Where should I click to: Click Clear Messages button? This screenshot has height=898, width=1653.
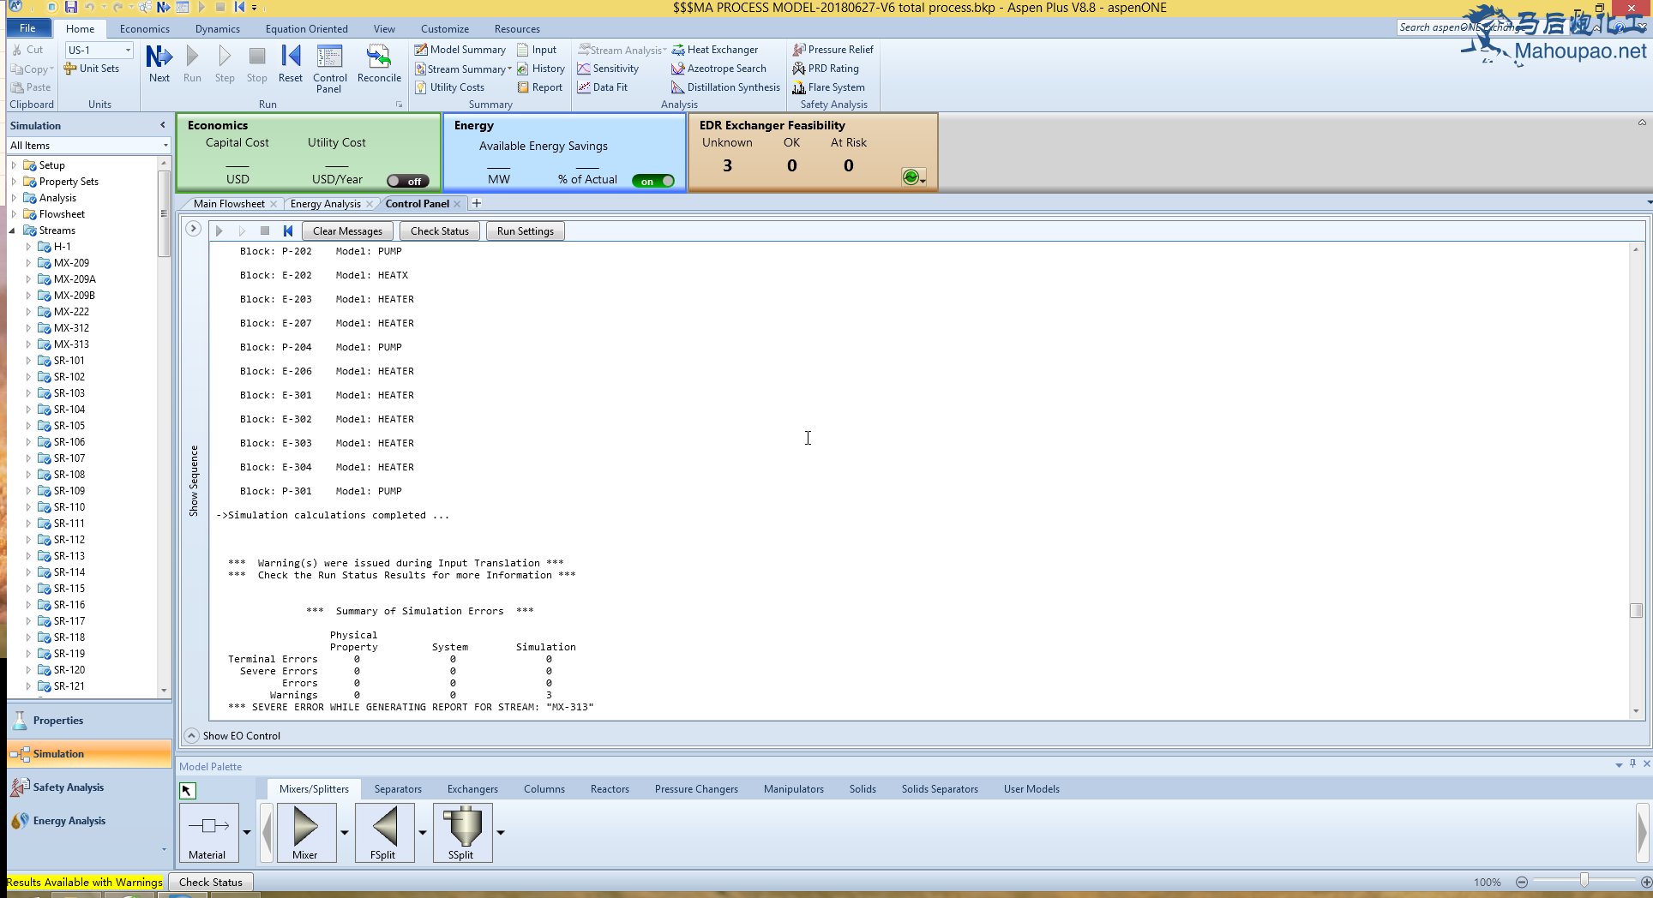[347, 230]
